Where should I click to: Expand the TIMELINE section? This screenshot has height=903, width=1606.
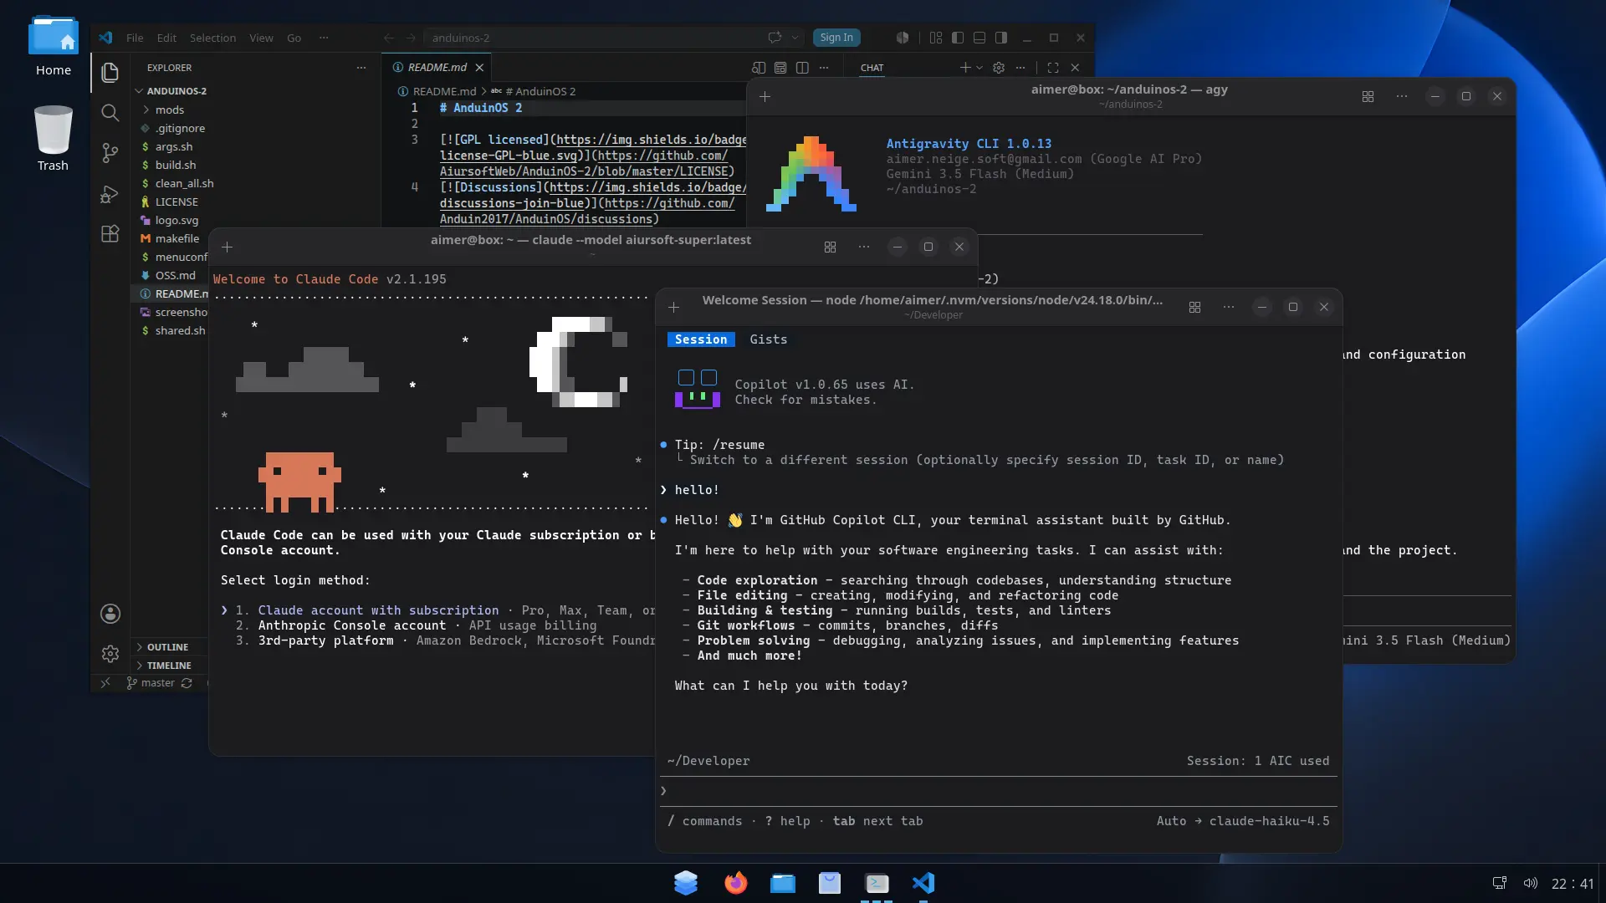[x=169, y=666]
